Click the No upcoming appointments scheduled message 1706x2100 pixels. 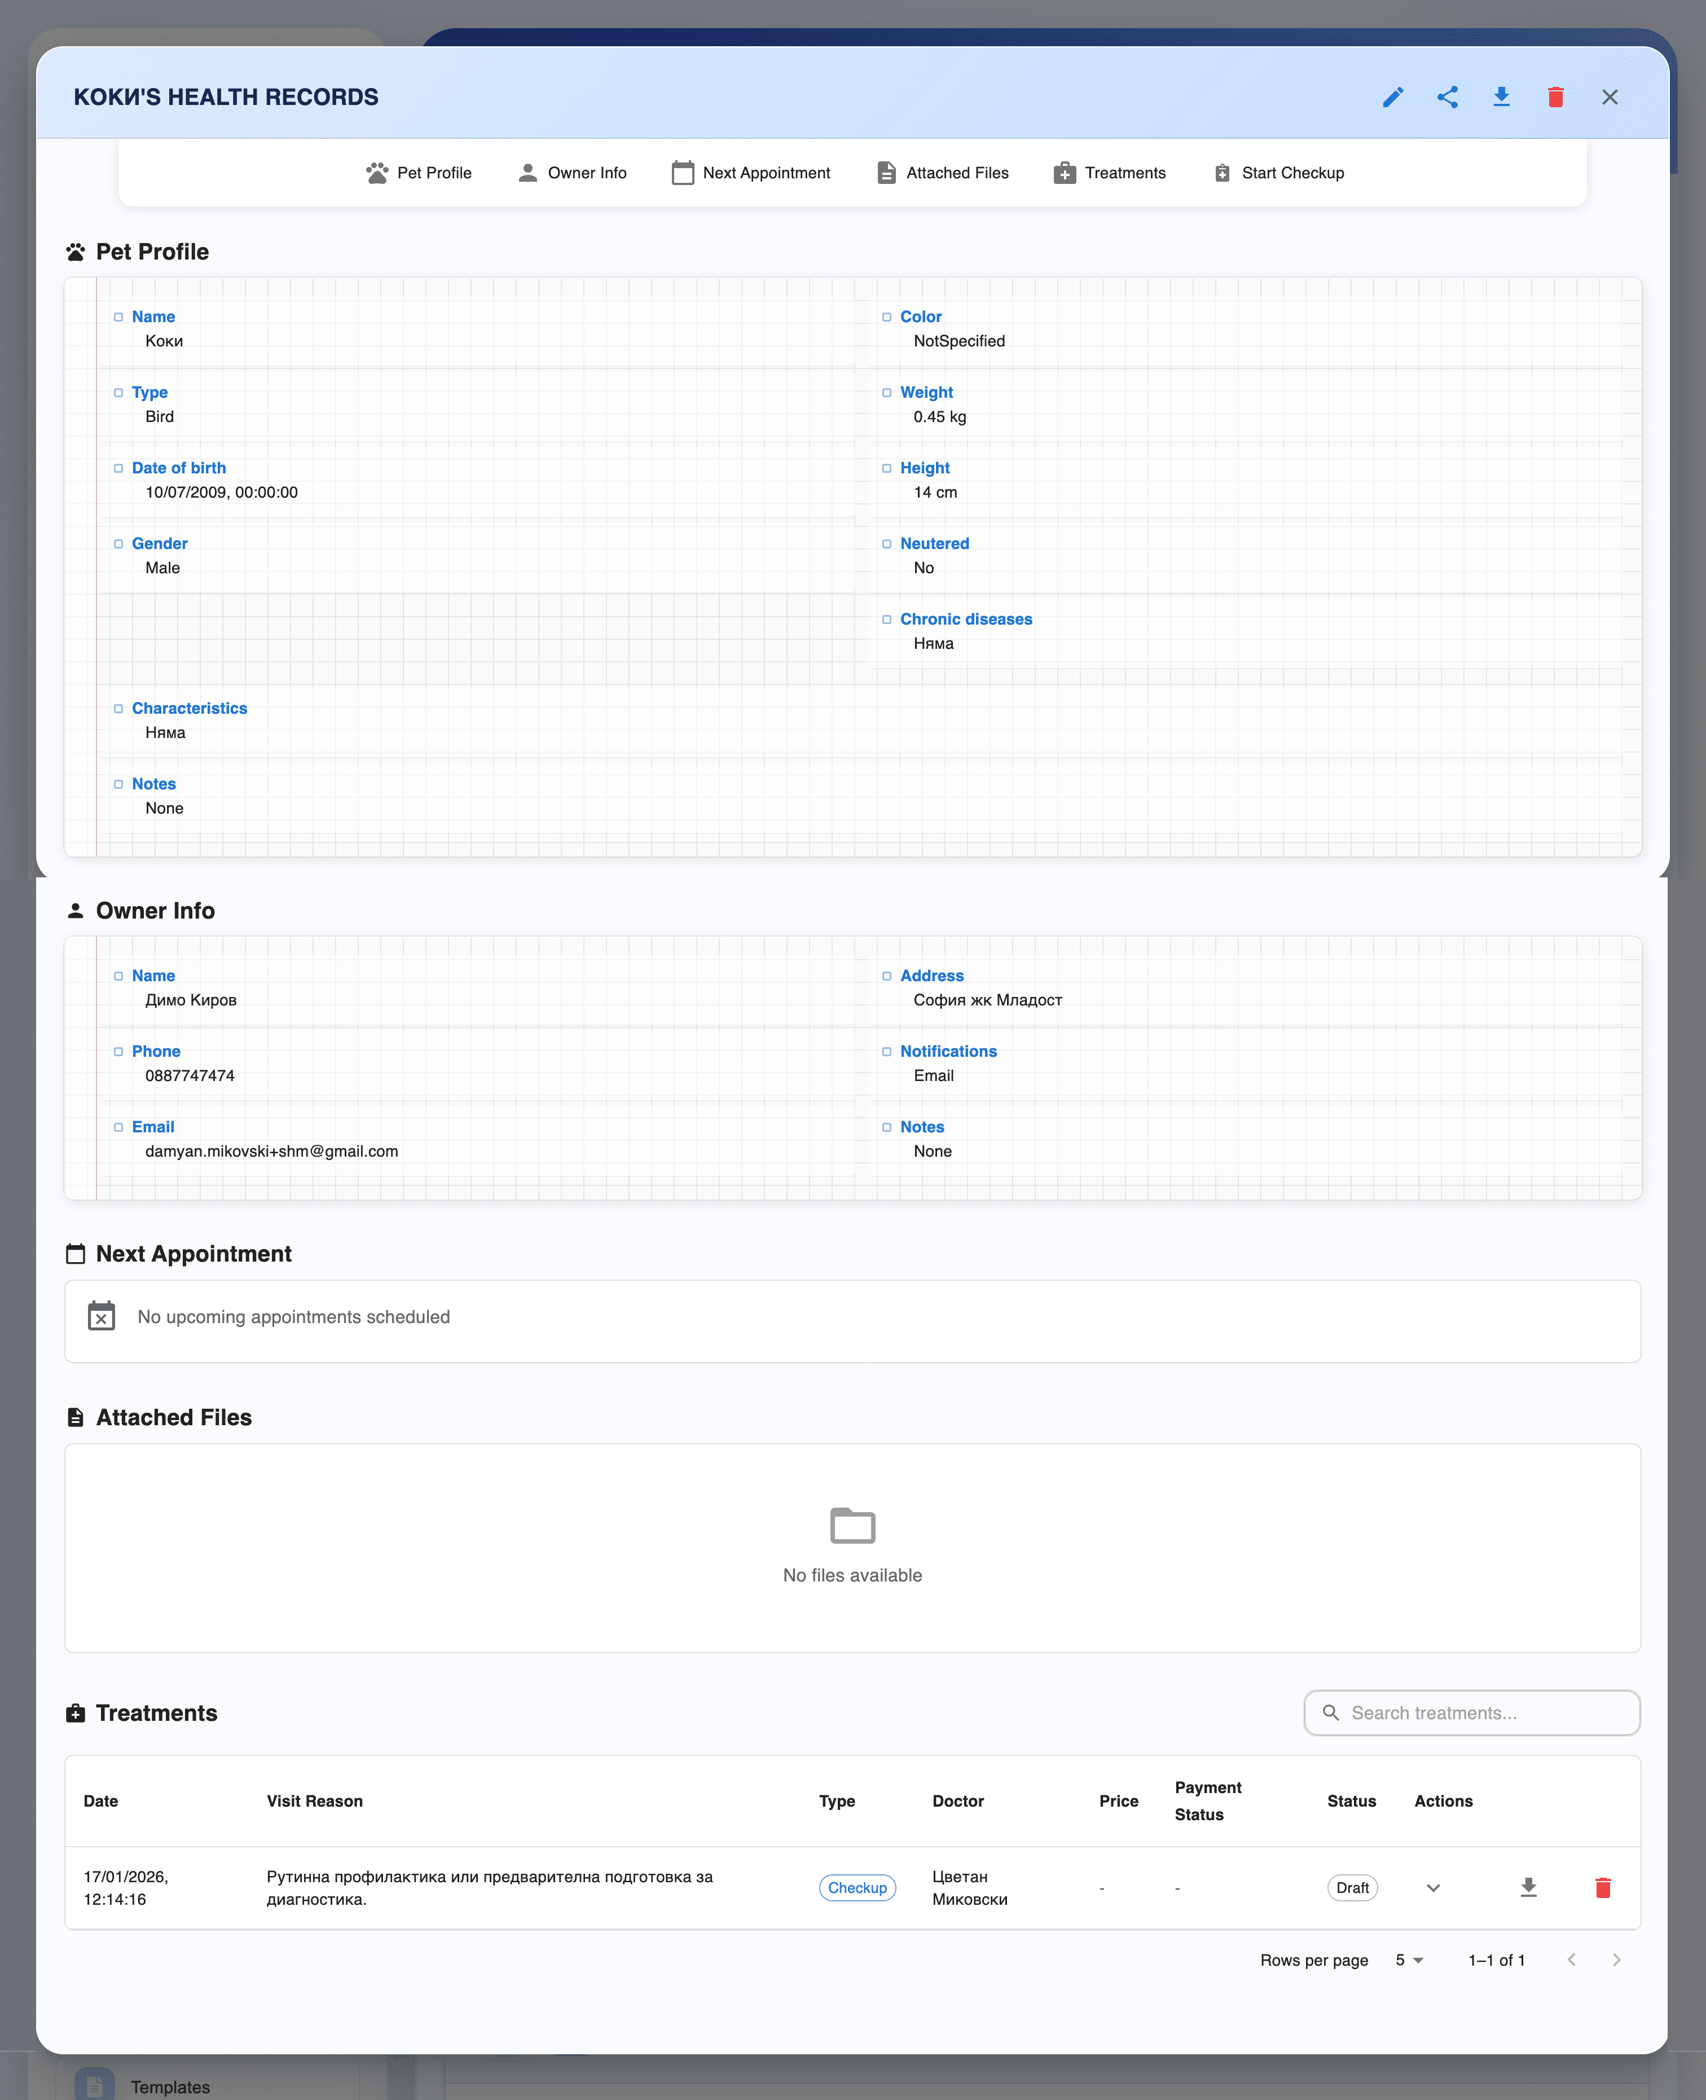click(293, 1317)
